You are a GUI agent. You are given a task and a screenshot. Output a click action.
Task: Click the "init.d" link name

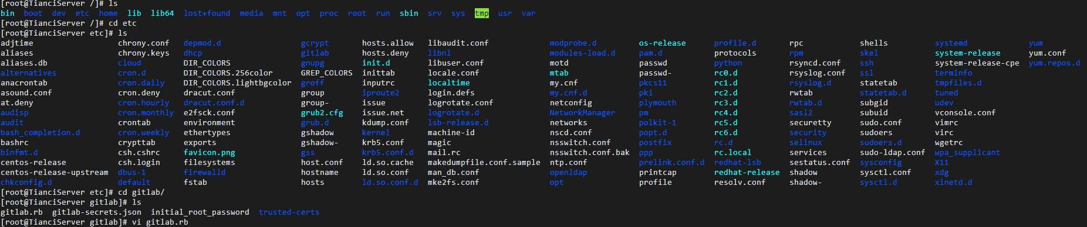(376, 63)
